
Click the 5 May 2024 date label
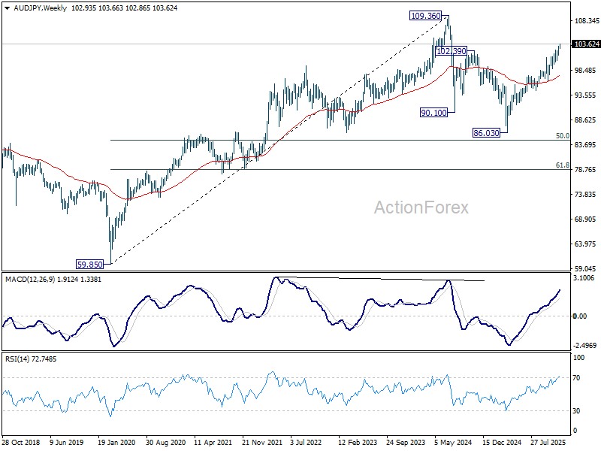click(453, 442)
